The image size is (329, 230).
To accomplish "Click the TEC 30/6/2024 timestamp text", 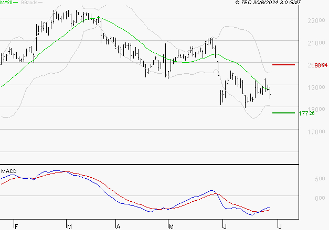I will tap(268, 3).
